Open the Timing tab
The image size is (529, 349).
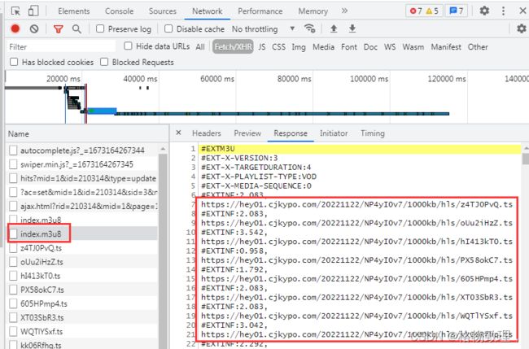373,133
